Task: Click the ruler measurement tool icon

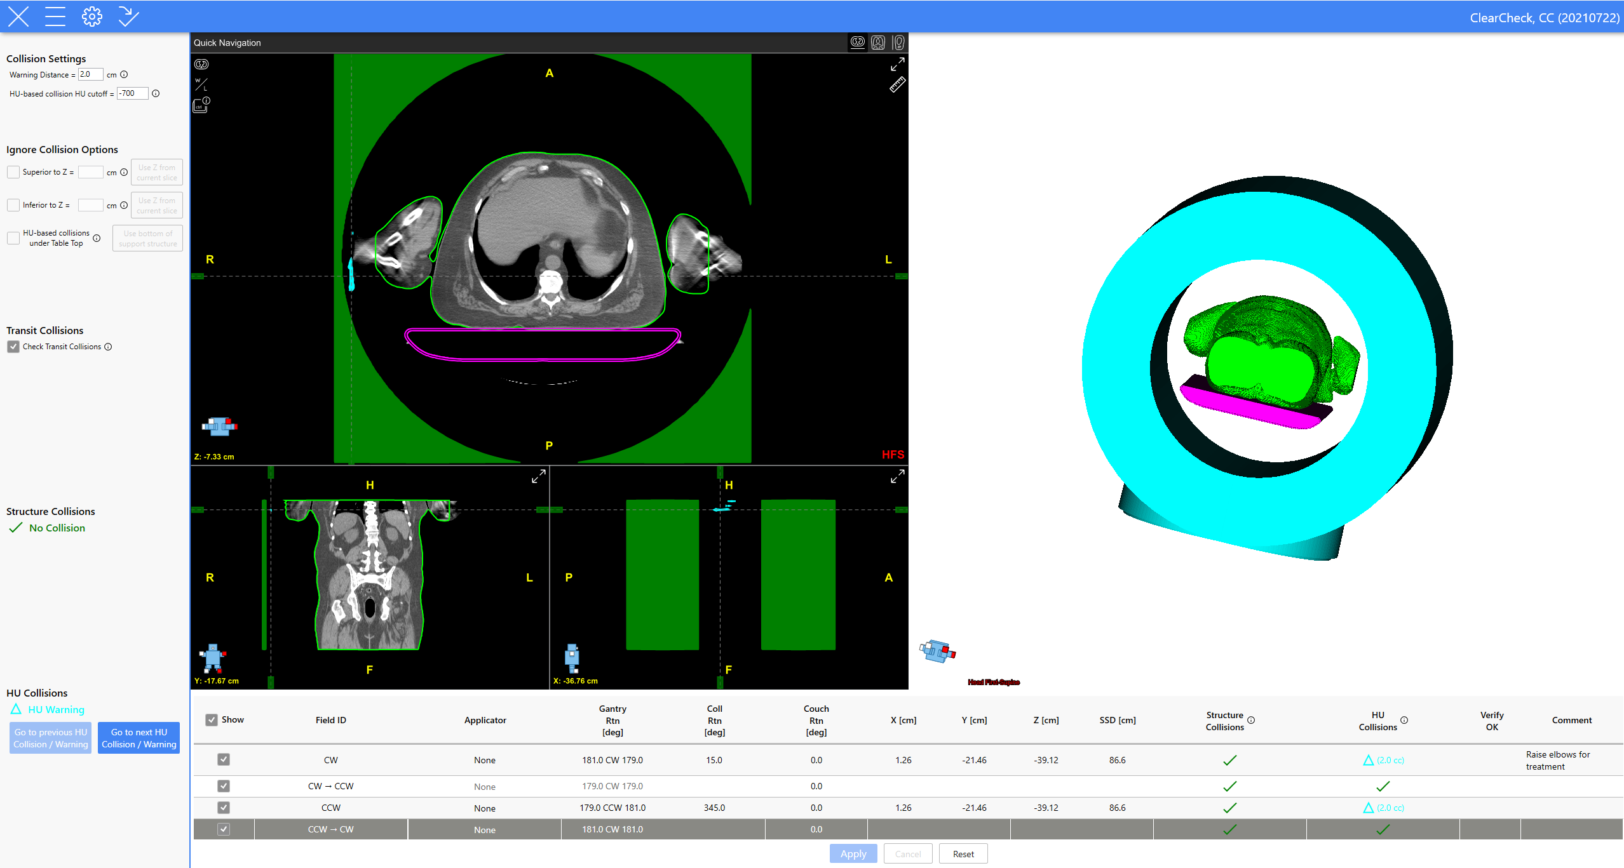Action: 897,85
